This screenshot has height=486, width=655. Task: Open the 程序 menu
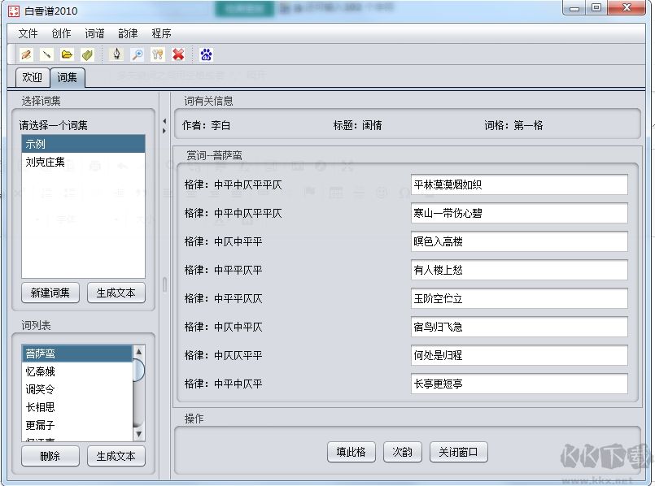tap(161, 33)
